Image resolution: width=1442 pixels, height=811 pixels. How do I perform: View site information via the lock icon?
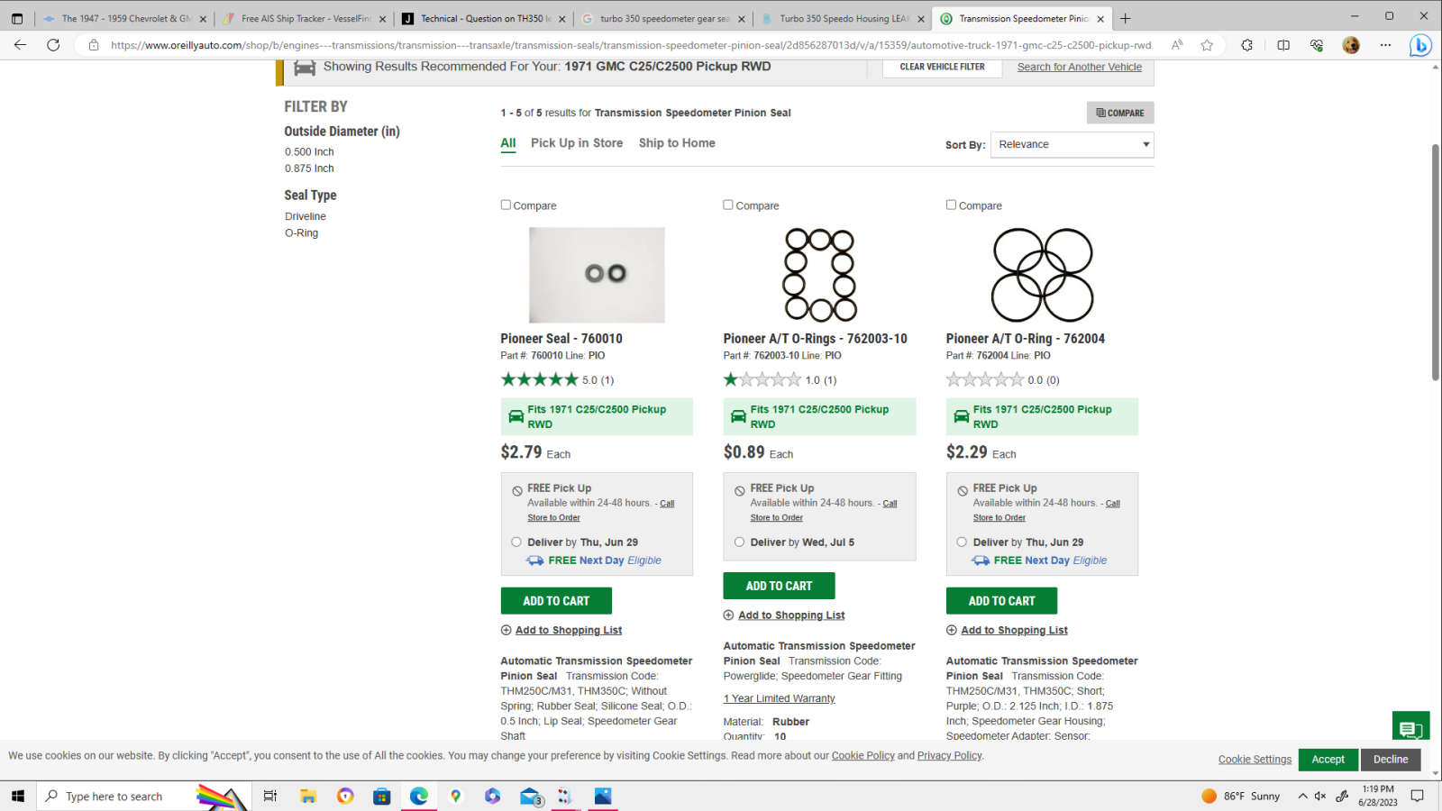(x=94, y=45)
